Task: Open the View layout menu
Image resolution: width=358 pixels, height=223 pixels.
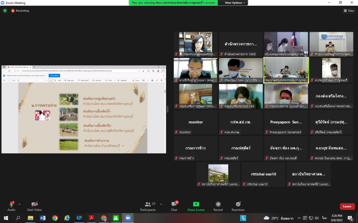Action: [348, 11]
